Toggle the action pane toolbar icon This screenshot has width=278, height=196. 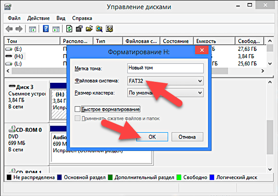[x=56, y=29]
